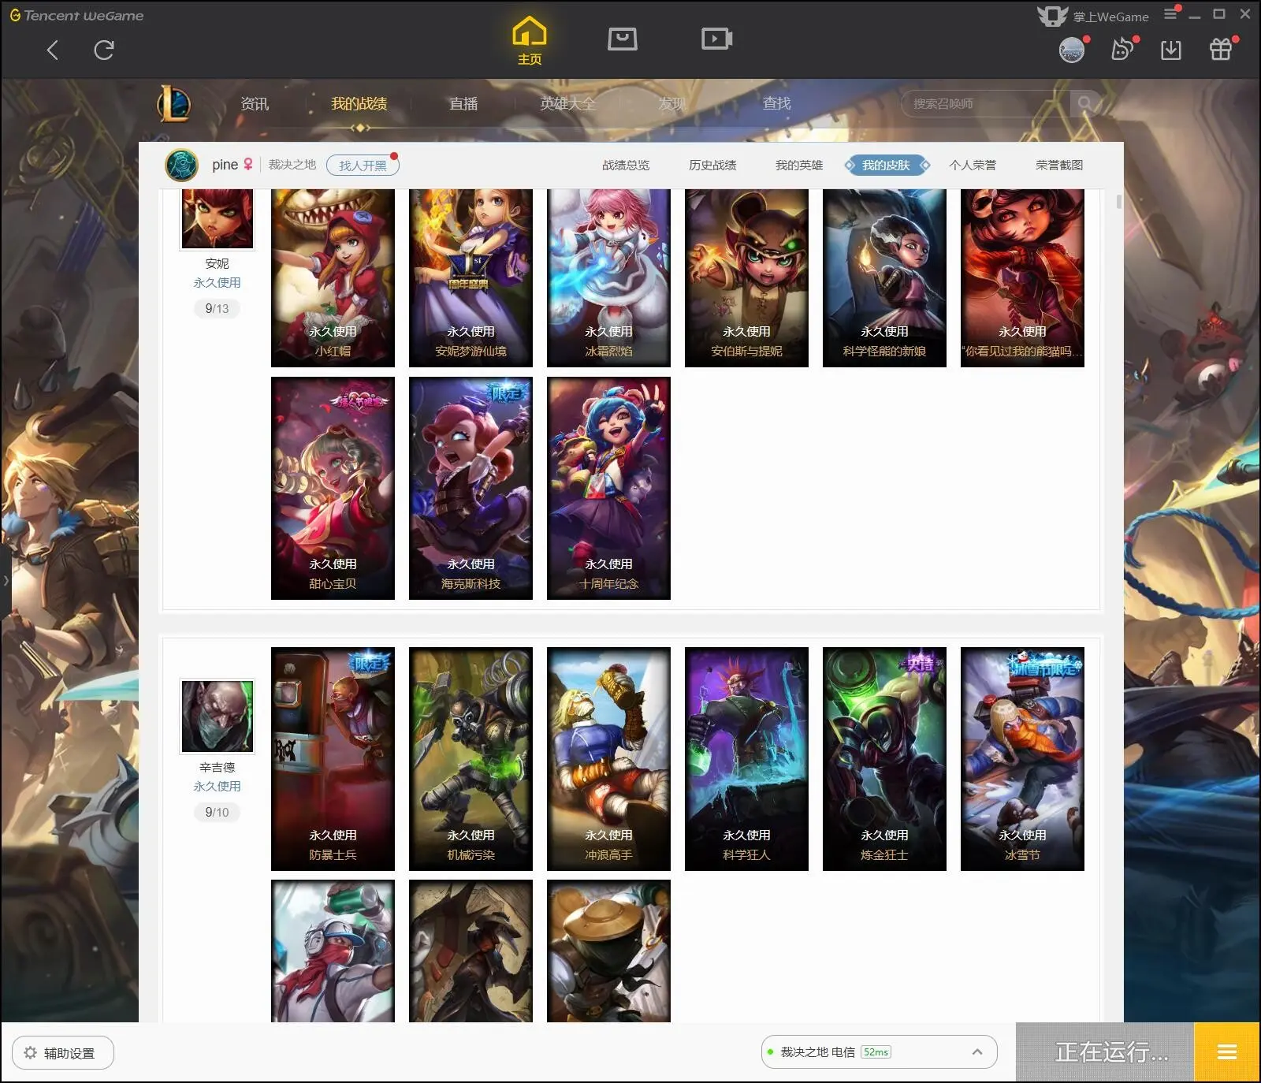1261x1083 pixels.
Task: Click the pine profile avatar
Action: pyautogui.click(x=181, y=165)
